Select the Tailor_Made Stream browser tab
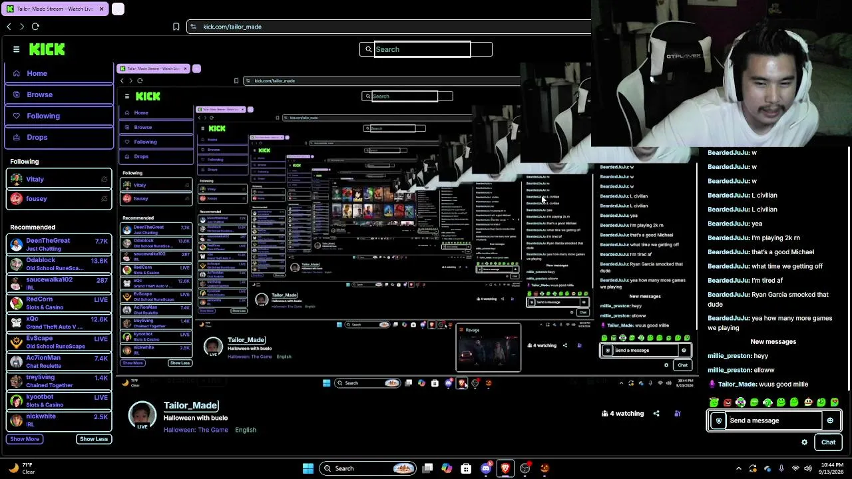This screenshot has height=479, width=852. tap(55, 9)
